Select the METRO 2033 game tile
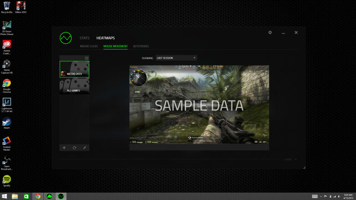 [x=75, y=70]
